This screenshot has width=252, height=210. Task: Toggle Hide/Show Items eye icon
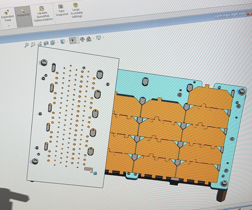pos(73,40)
